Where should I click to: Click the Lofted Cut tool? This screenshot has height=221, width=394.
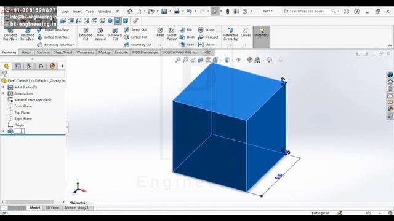(135, 37)
